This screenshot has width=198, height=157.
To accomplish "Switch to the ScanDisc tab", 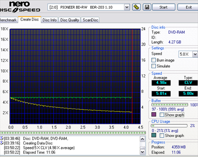I will (x=91, y=20).
